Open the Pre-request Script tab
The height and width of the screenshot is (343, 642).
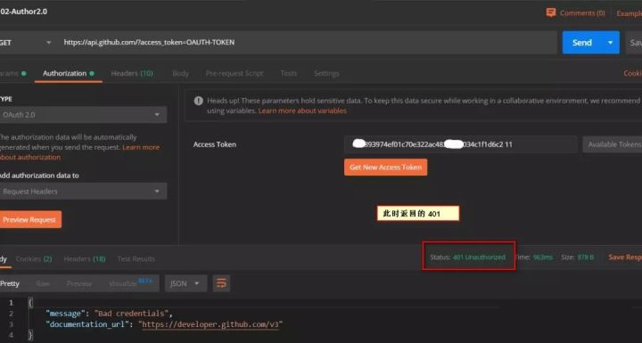click(235, 74)
